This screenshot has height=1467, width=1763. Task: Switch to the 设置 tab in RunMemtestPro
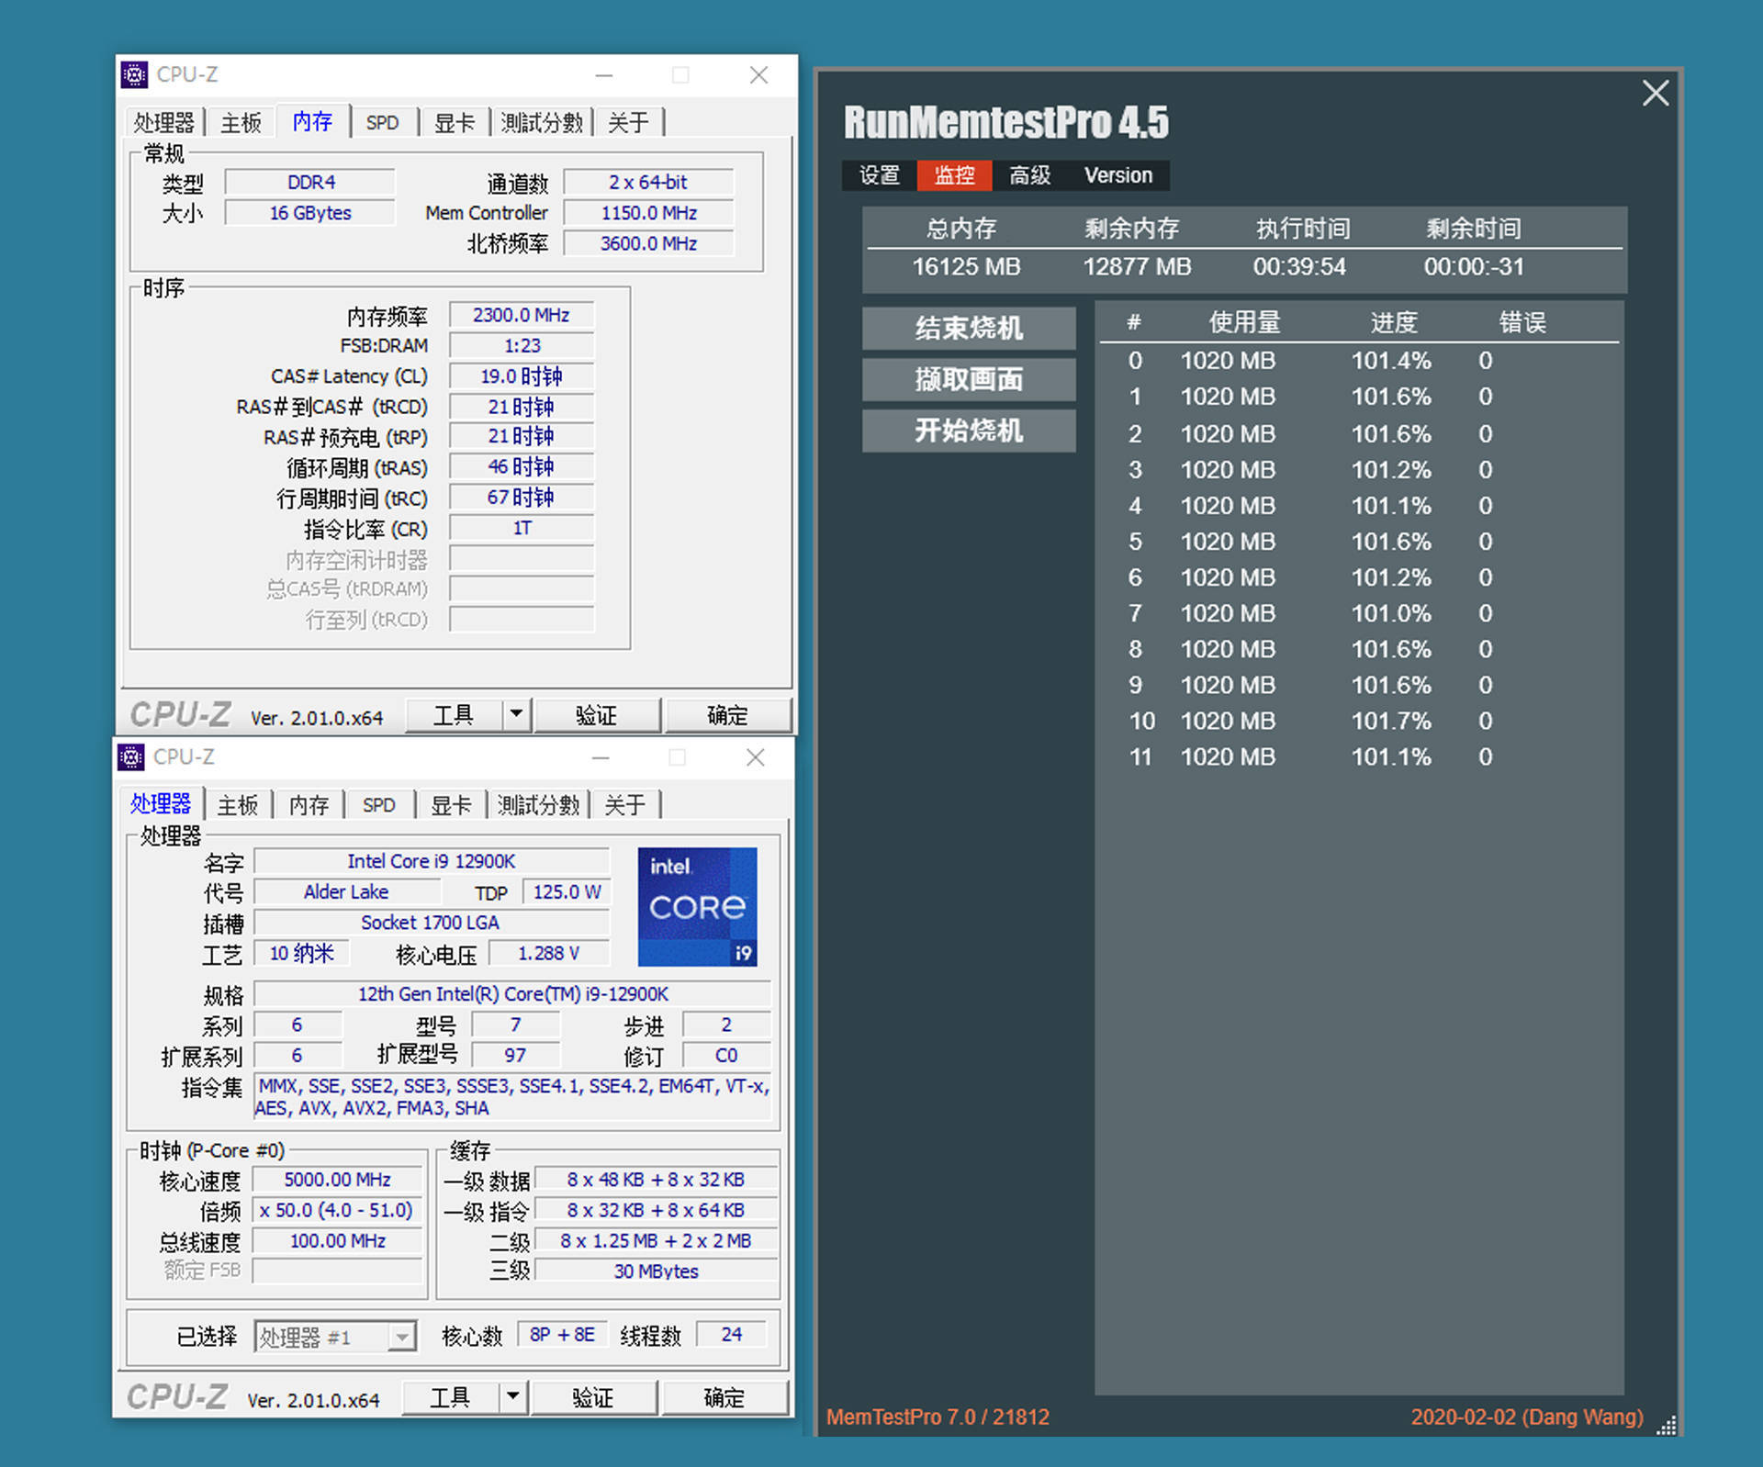(878, 174)
